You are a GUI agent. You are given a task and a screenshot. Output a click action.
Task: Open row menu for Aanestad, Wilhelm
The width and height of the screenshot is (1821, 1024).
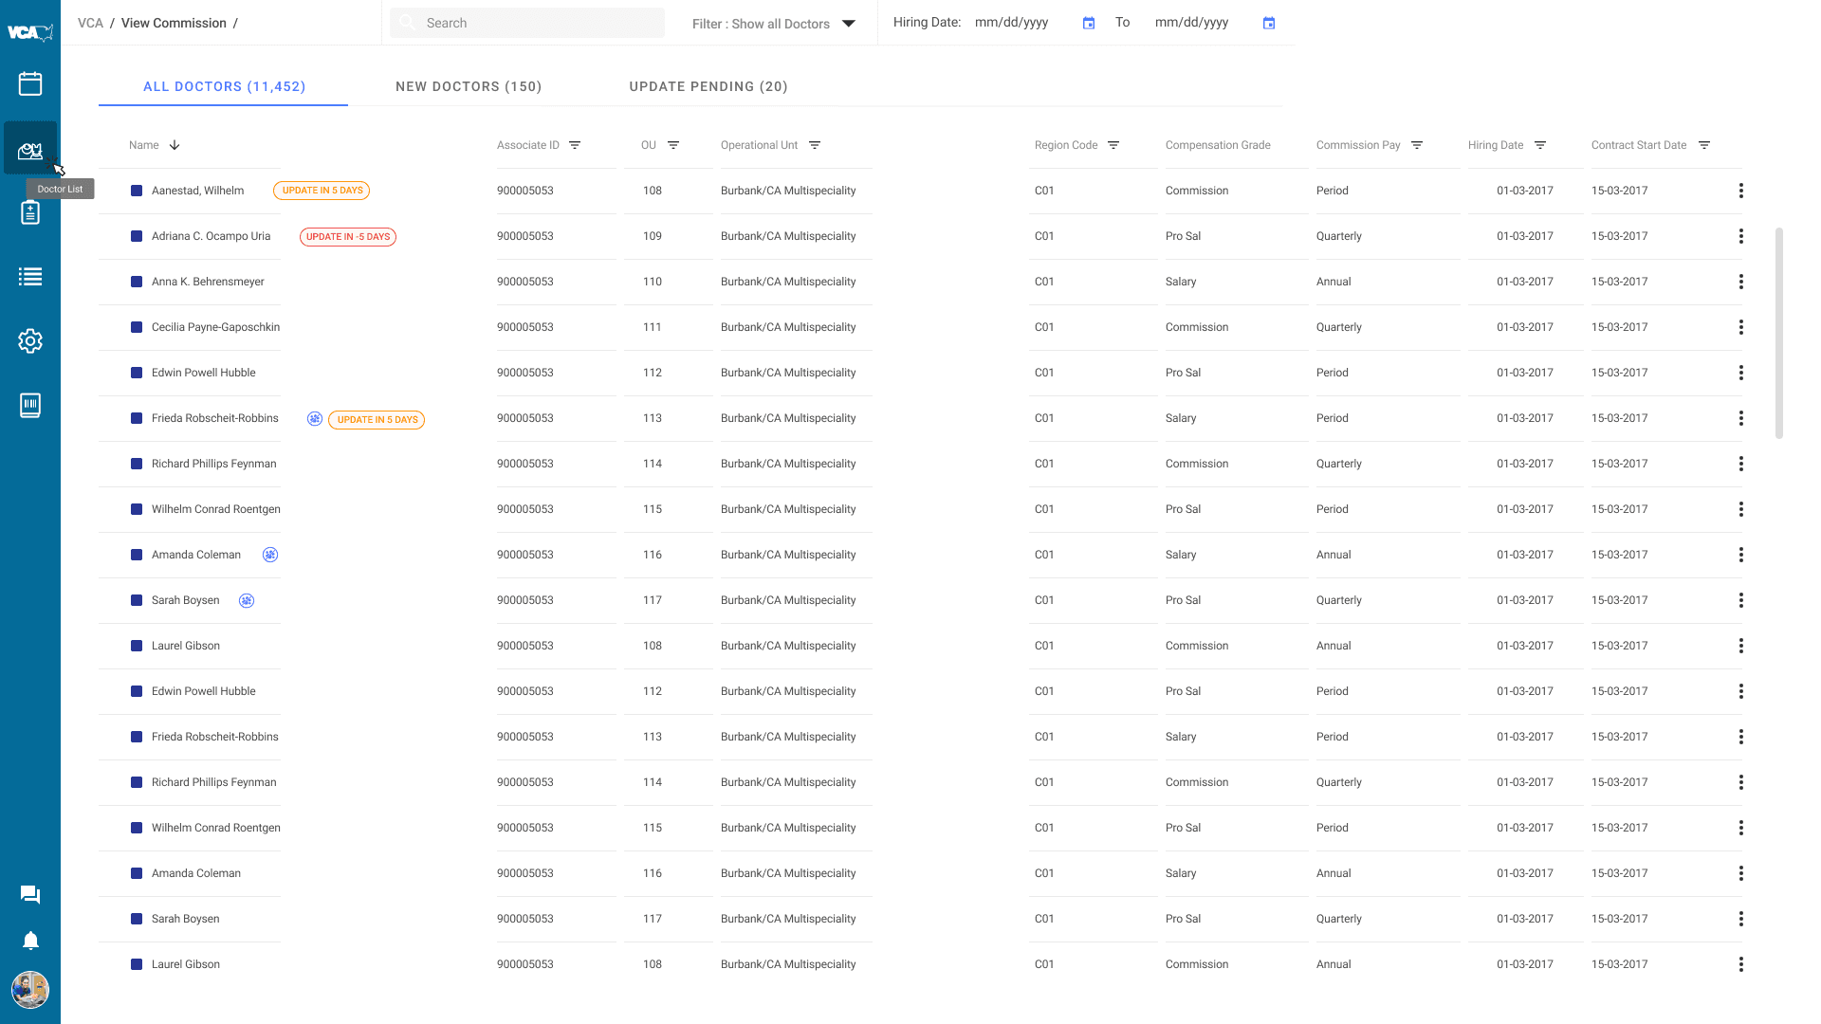coord(1741,191)
